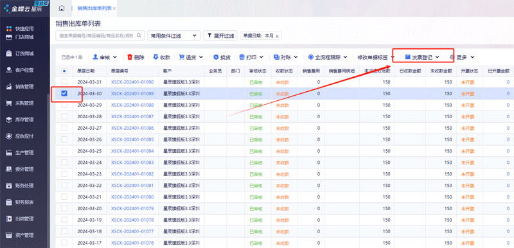Go to the home page icon
Viewport: 514px width, 248px height.
click(x=62, y=8)
